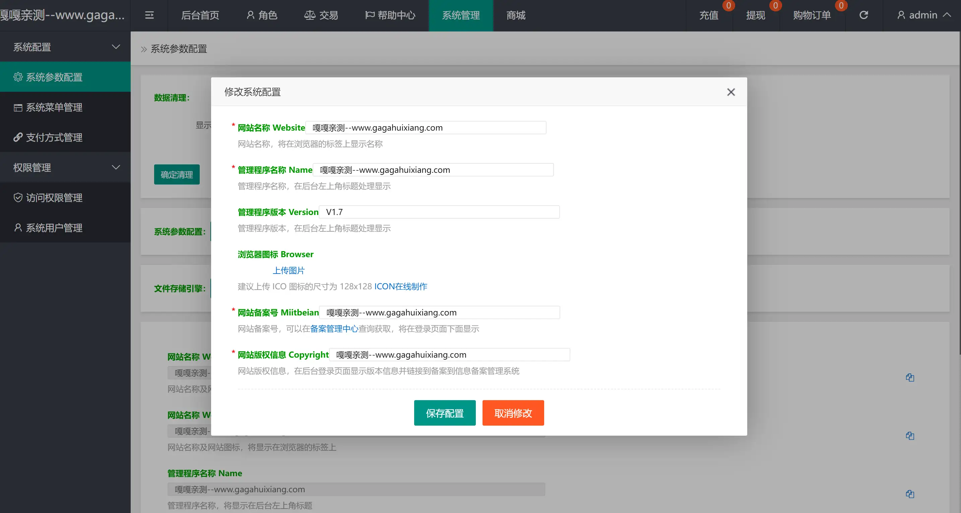961x513 pixels.
Task: Click the 保存配置 button
Action: 445,413
